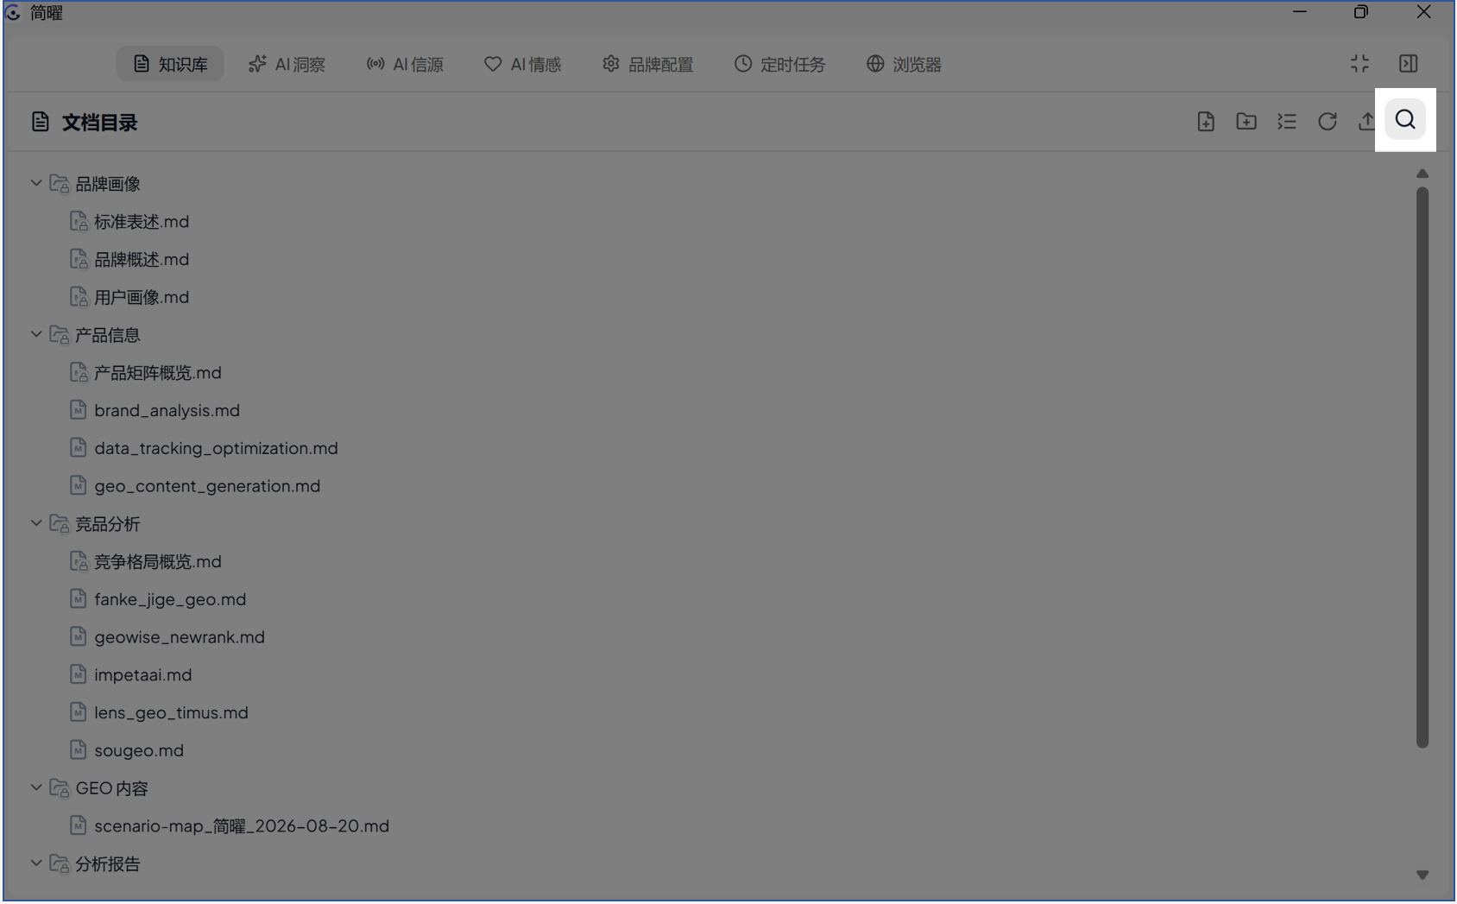Open the search icon in document toolbar

(x=1405, y=120)
